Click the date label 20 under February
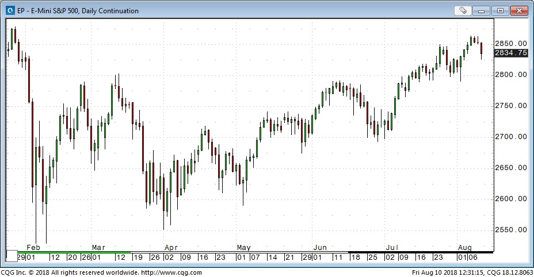This screenshot has width=534, height=277. [x=73, y=257]
